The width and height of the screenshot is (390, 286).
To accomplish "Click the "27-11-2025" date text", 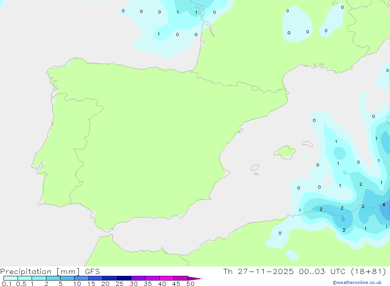I will 265,271.
